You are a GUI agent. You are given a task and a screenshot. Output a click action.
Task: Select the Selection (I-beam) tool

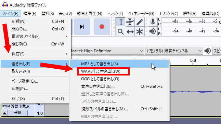tap(121, 22)
